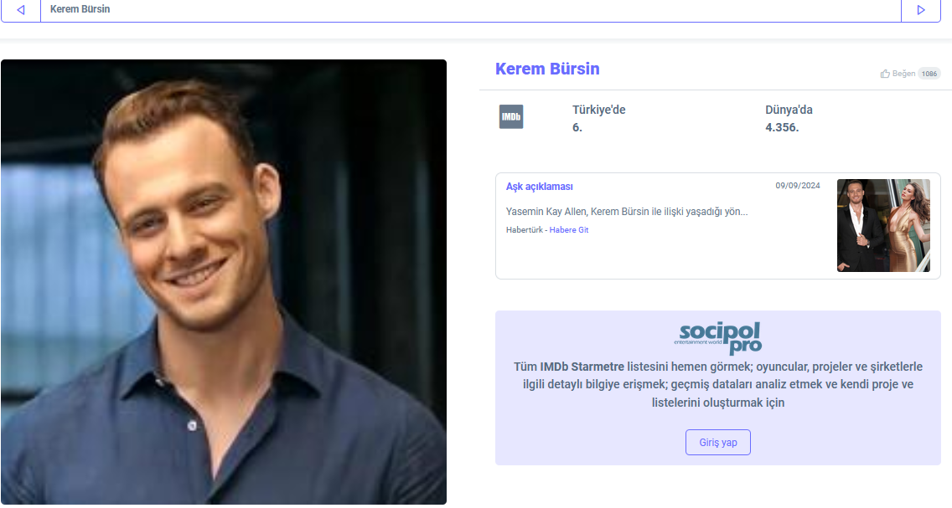Open the Aşk açıklaması headline

click(539, 187)
